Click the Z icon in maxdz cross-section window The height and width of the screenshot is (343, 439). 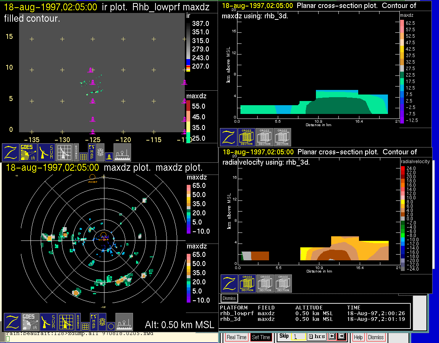[229, 137]
